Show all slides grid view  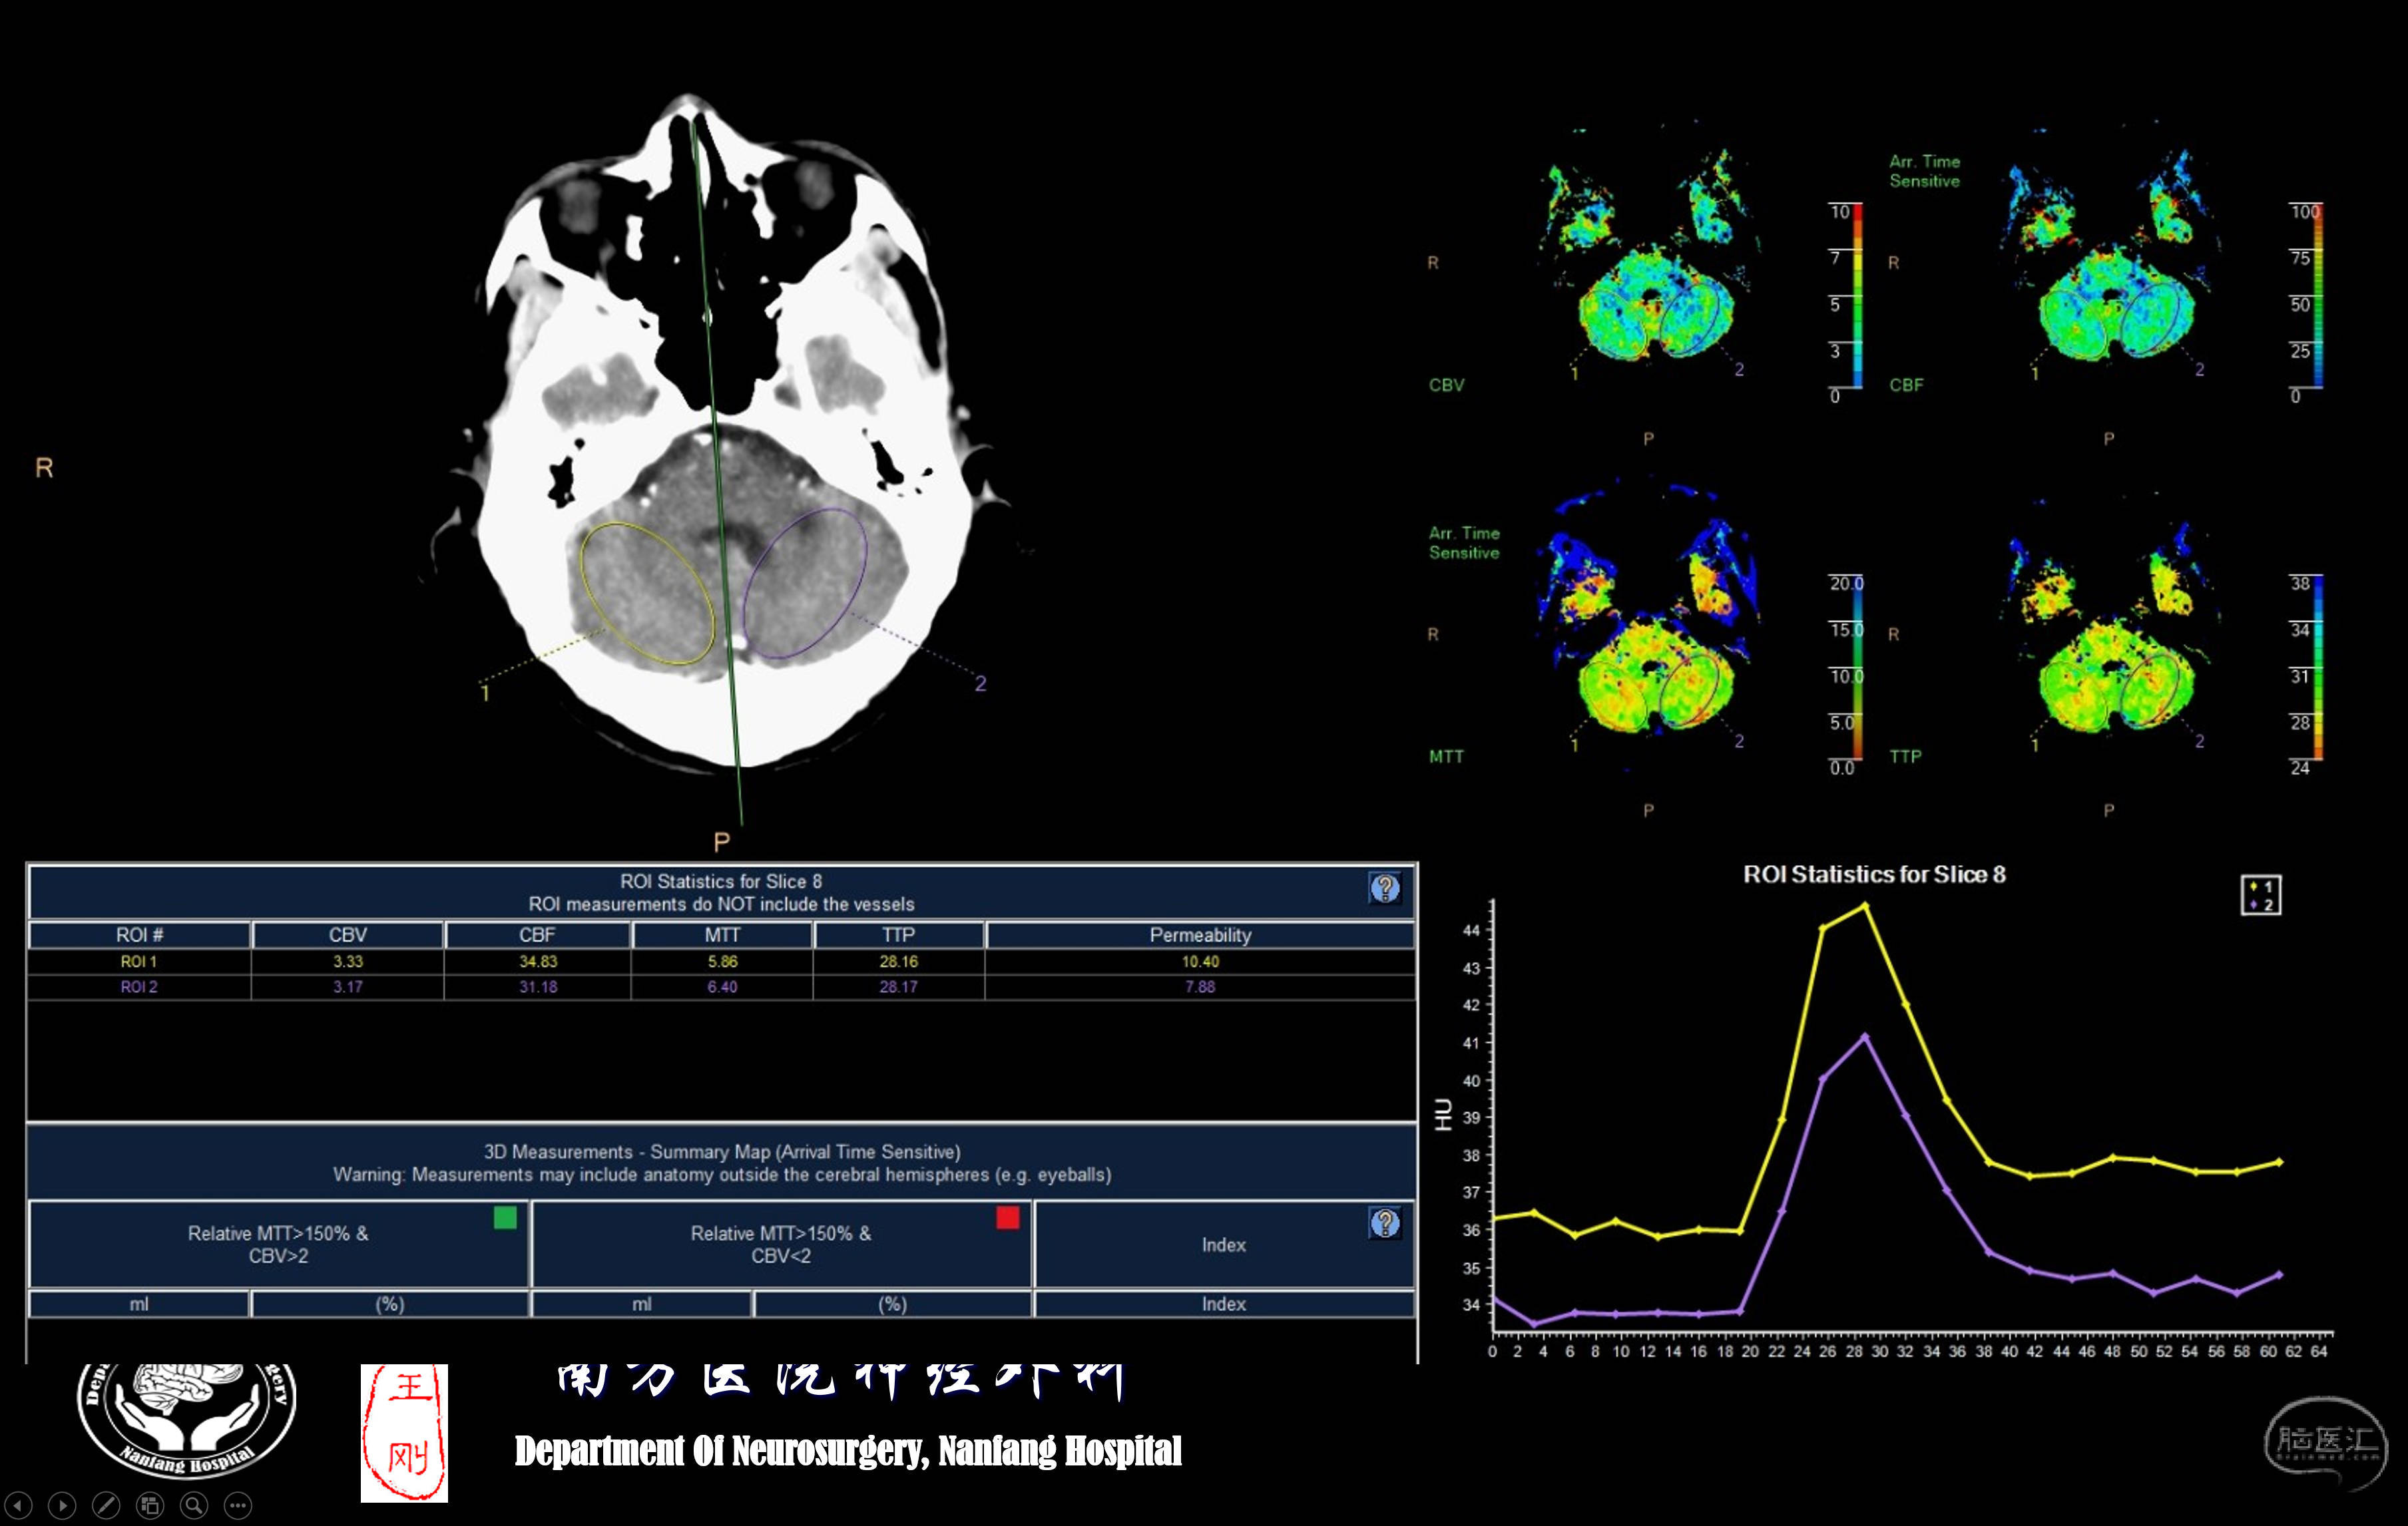click(x=150, y=1505)
